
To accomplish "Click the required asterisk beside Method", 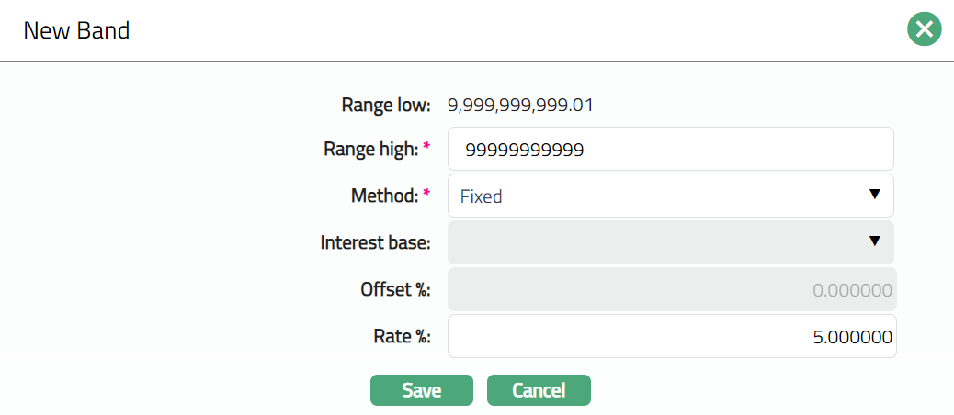I will tap(426, 194).
